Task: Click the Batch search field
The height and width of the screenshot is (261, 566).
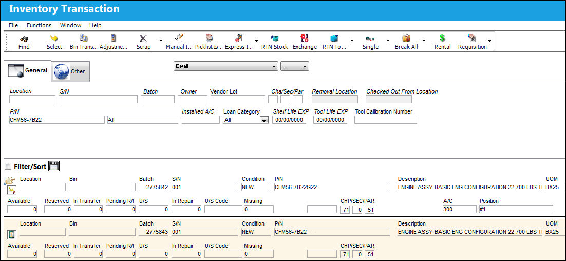Action: pyautogui.click(x=157, y=99)
